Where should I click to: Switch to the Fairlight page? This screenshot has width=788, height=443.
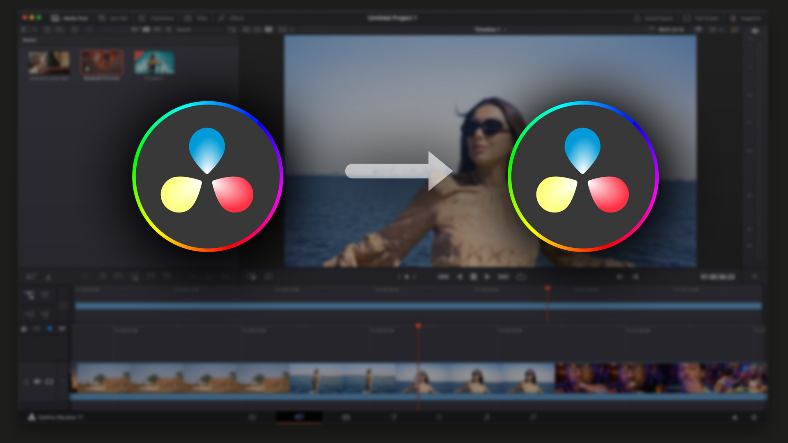[x=486, y=417]
